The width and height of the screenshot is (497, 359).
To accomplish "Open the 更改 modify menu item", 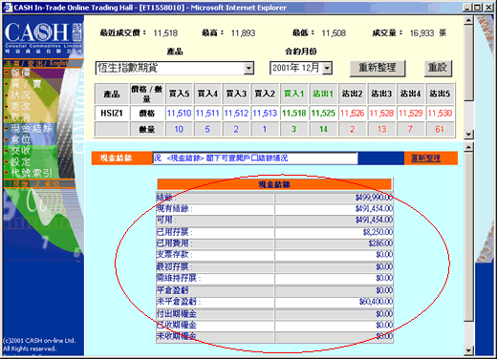I will [21, 106].
